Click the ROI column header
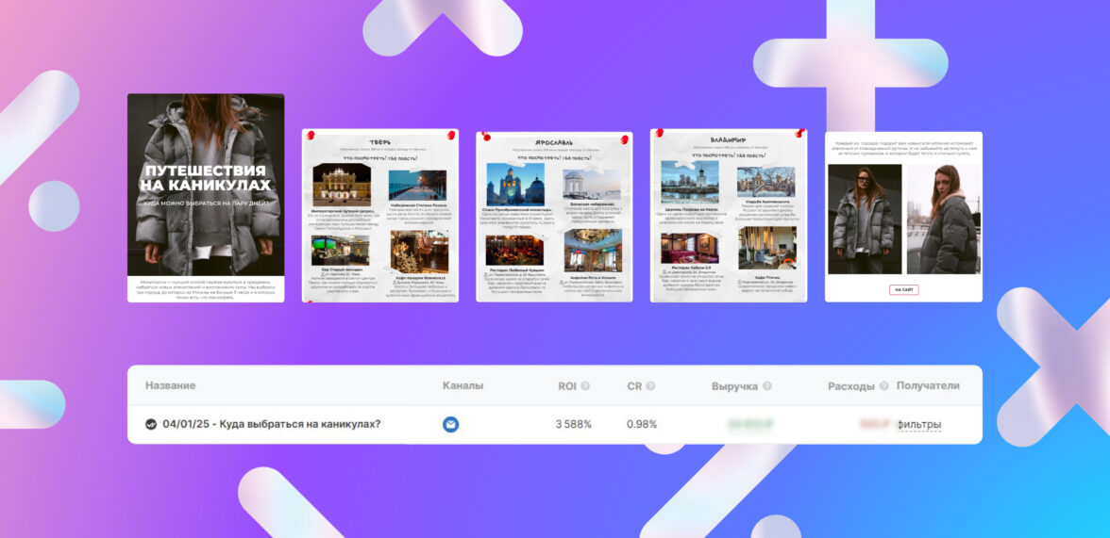 tap(567, 386)
